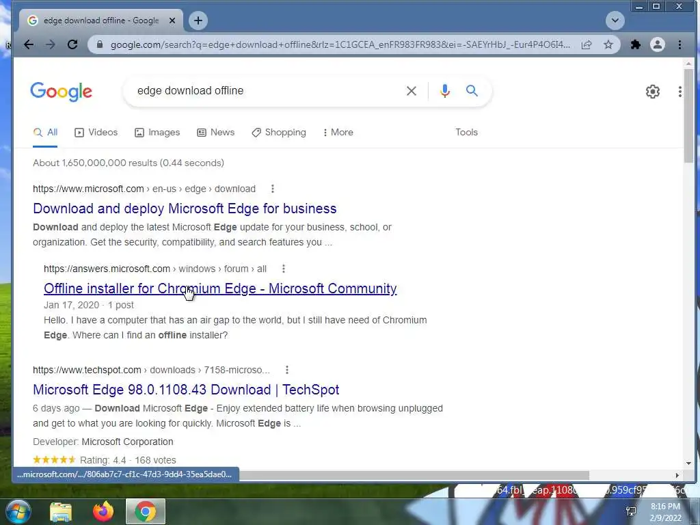Click the horizontal scroll right arrow
The width and height of the screenshot is (700, 525).
tap(677, 476)
